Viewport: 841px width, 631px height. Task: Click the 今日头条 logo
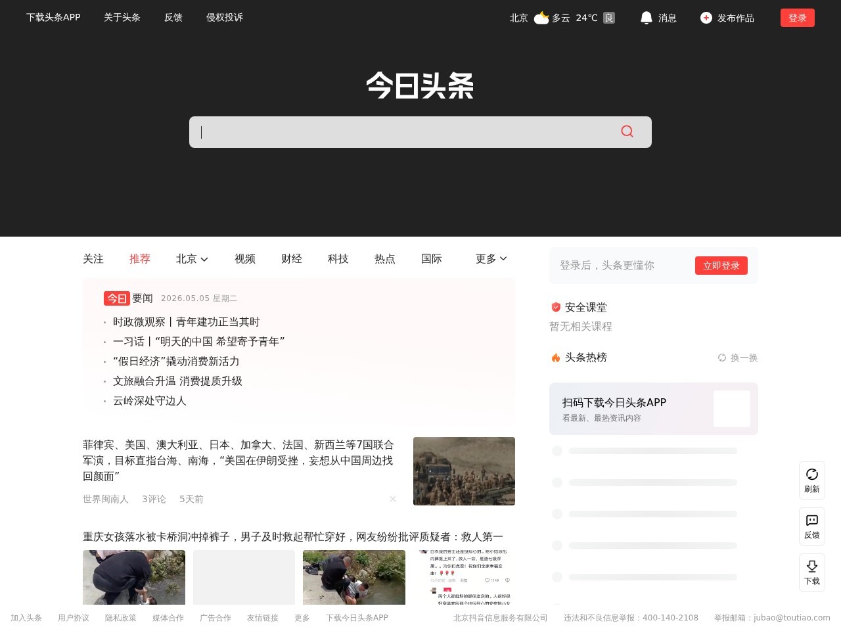coord(420,85)
